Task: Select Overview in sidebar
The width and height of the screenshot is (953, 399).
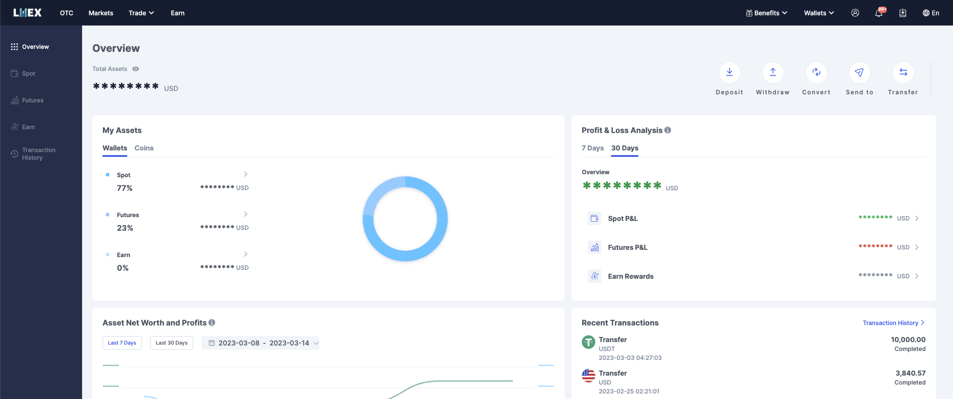Action: coord(30,47)
